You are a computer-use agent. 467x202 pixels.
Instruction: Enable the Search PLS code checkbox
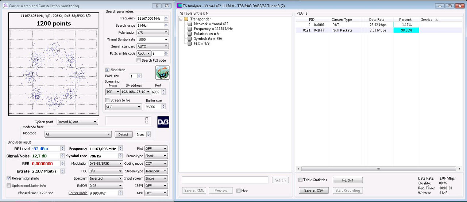point(138,60)
